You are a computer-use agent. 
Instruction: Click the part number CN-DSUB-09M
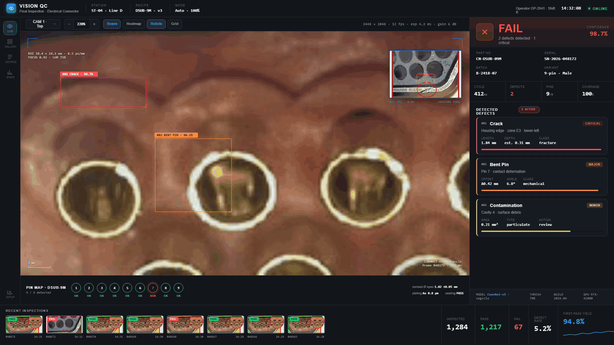pyautogui.click(x=489, y=59)
